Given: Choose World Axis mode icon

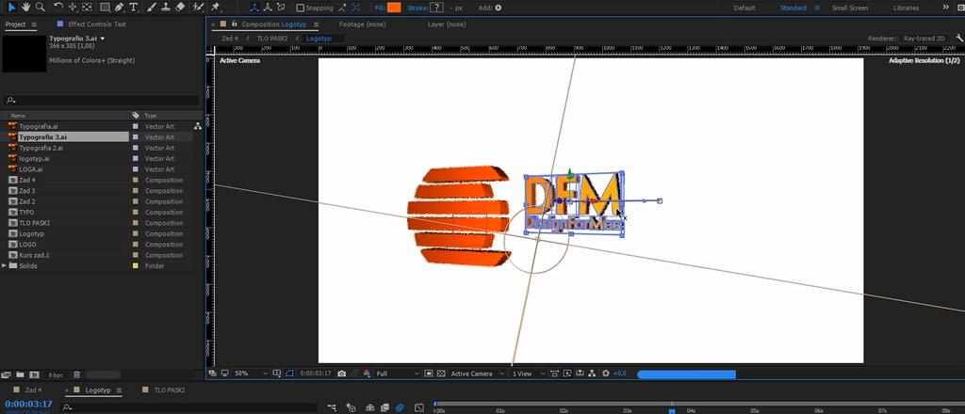Looking at the screenshot, I should pos(268,8).
